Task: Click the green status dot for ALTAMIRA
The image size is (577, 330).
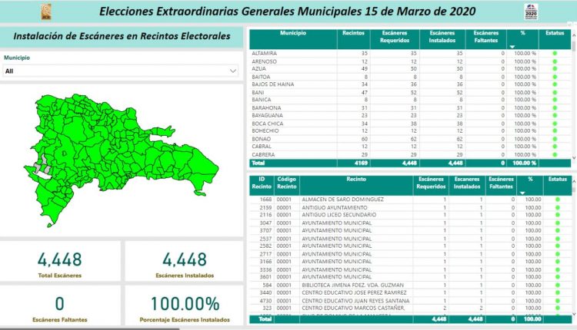Action: [x=554, y=53]
